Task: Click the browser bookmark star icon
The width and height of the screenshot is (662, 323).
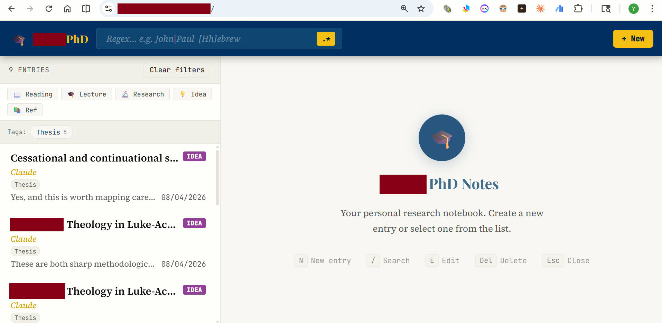Action: (421, 9)
